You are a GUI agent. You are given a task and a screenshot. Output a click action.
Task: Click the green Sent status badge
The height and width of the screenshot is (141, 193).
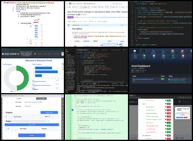[x=162, y=79]
